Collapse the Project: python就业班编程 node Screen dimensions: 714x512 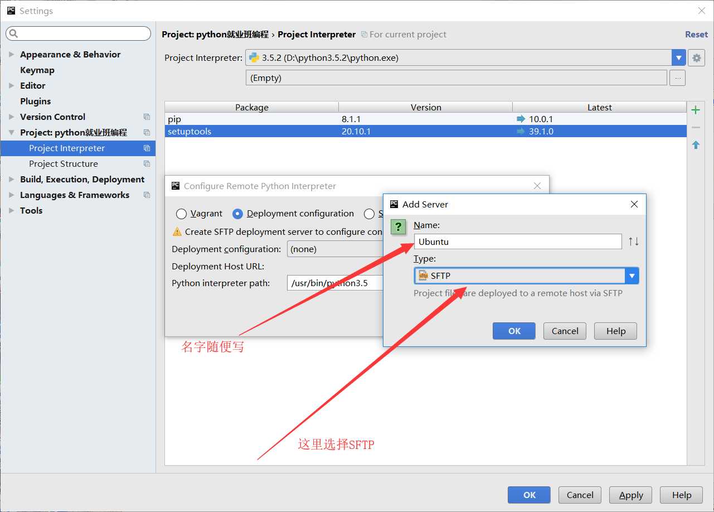[11, 132]
